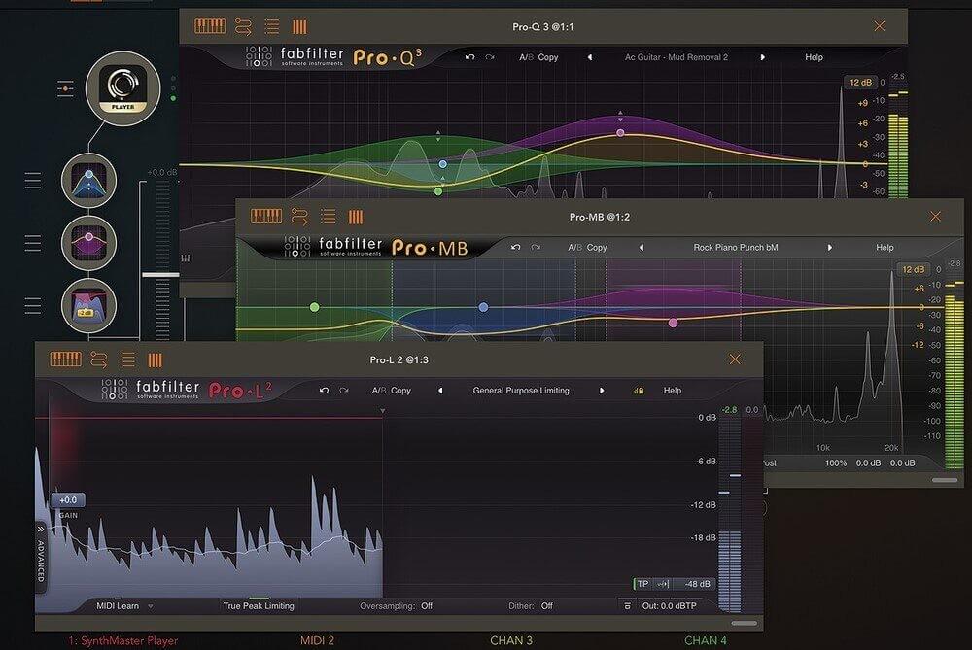The height and width of the screenshot is (650, 972).
Task: Click redo arrow in Pro-MB plugin
Action: (x=536, y=247)
